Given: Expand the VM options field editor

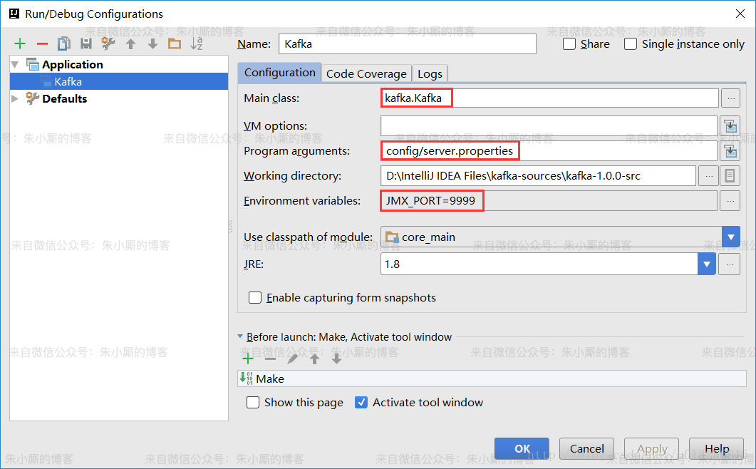Looking at the screenshot, I should (x=730, y=126).
